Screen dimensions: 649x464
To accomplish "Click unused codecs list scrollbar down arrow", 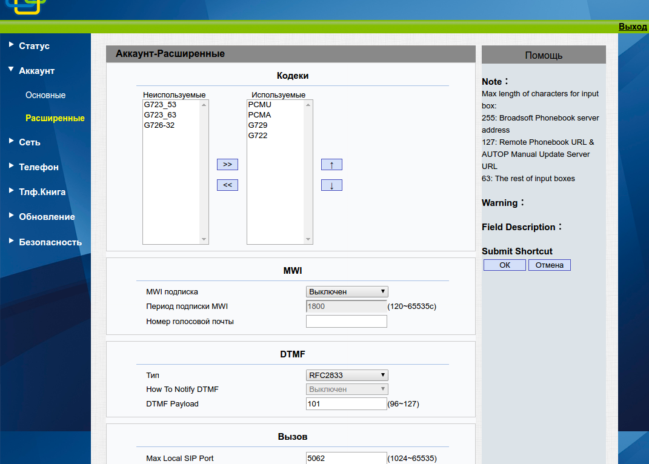I will 204,239.
